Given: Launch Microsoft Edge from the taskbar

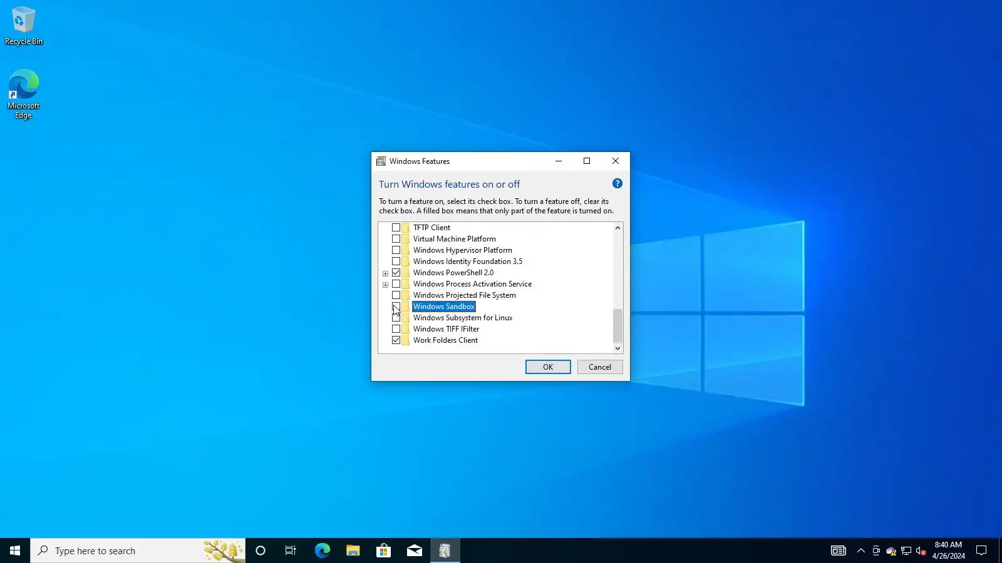Looking at the screenshot, I should [322, 550].
